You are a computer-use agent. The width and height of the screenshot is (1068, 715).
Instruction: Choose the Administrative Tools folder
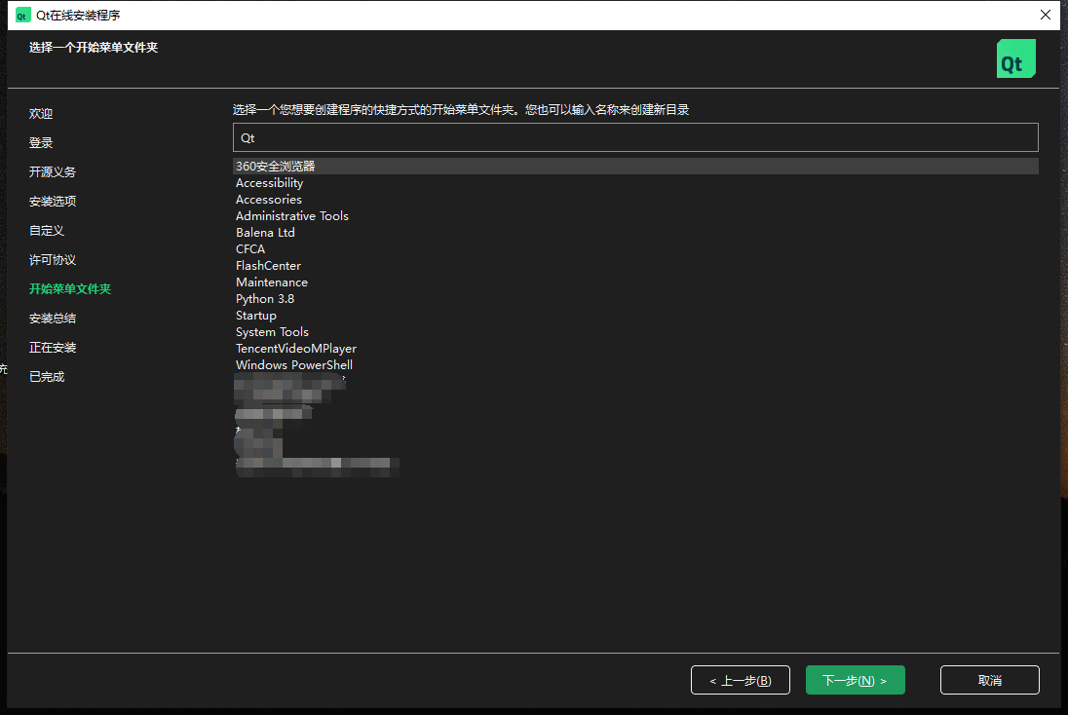point(292,216)
